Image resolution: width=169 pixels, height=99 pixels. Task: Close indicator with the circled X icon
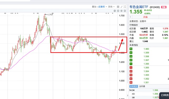(125, 11)
